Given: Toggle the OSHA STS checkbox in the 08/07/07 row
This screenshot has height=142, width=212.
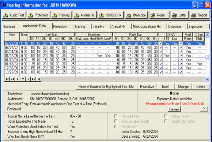Looking at the screenshot, I should pyautogui.click(x=160, y=48).
